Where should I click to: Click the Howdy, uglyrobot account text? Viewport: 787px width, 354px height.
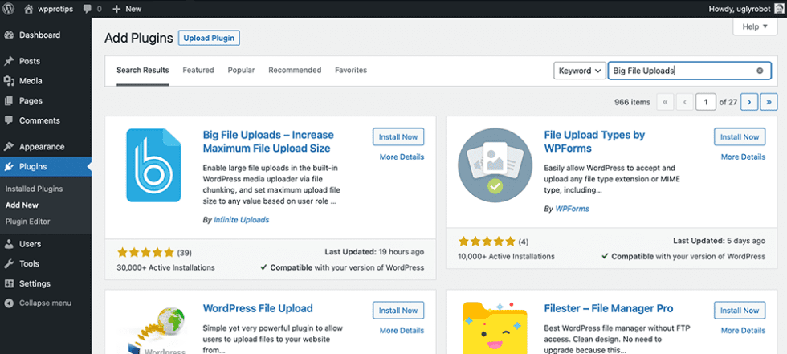(738, 9)
